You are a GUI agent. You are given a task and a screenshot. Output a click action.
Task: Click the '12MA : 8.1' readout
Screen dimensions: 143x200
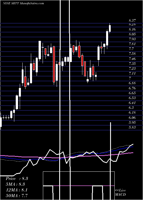(x=17, y=190)
